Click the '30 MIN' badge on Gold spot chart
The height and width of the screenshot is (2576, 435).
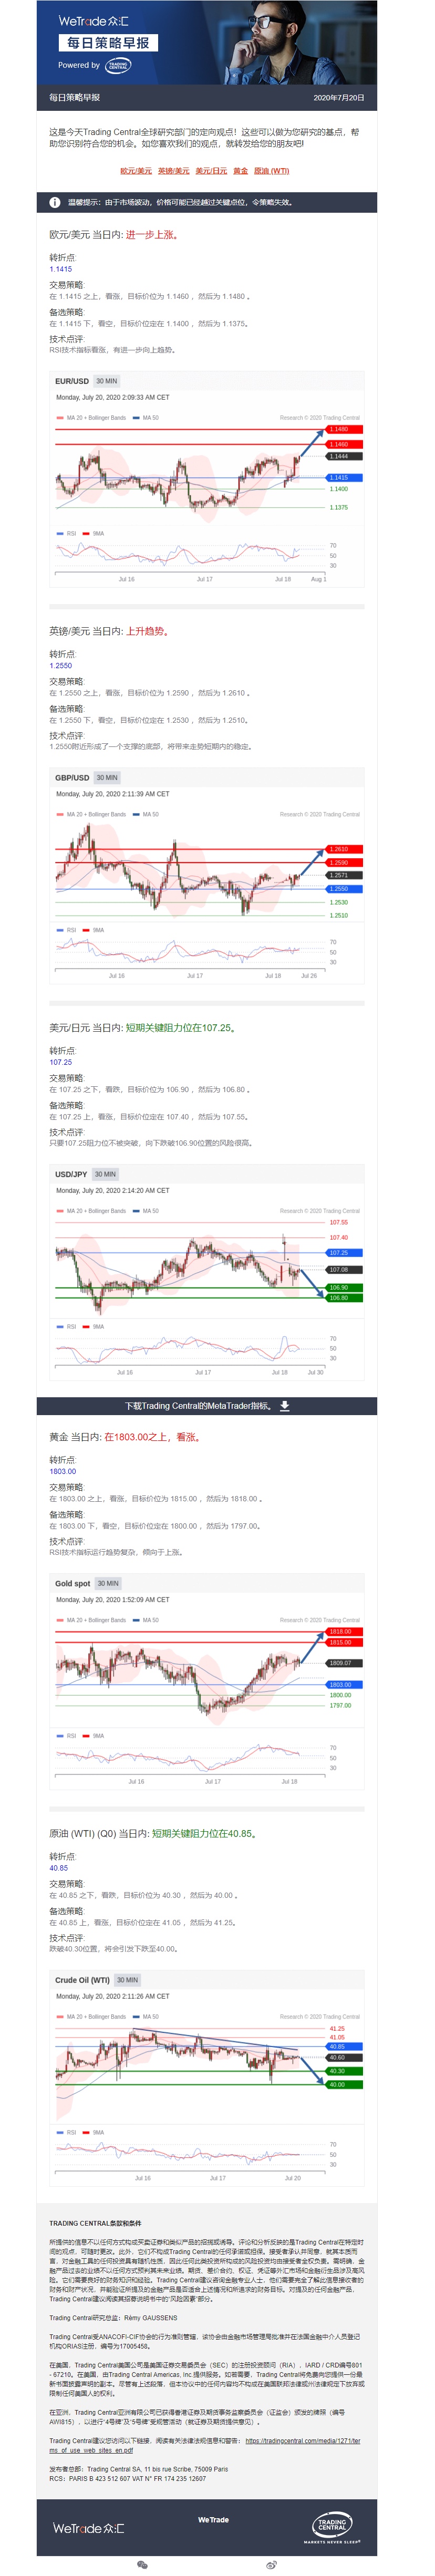(x=108, y=1583)
